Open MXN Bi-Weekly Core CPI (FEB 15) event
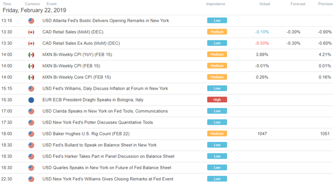This screenshot has width=335, height=182. (76, 77)
